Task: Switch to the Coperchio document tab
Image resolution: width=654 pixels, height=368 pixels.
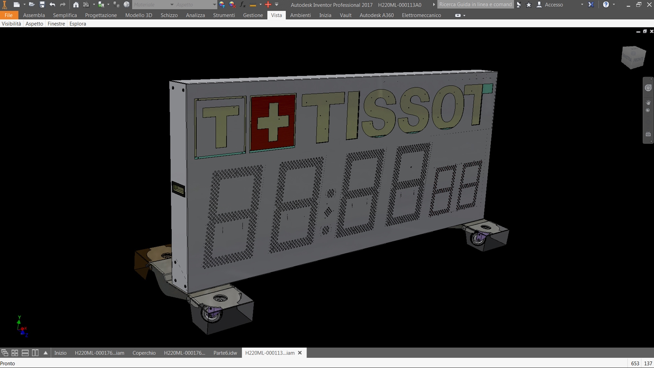Action: click(144, 353)
